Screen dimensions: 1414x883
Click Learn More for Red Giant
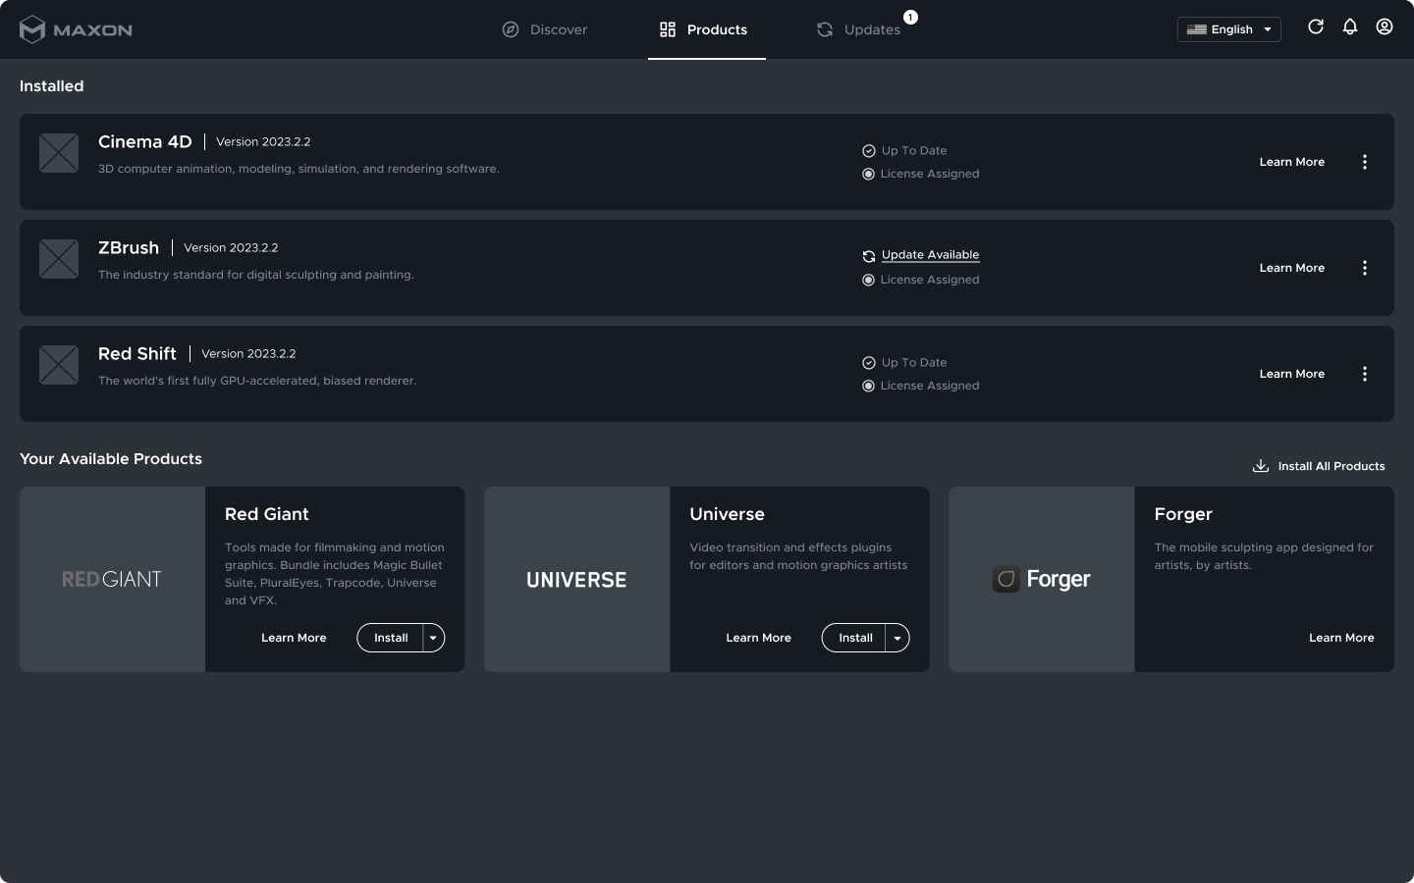pos(294,638)
